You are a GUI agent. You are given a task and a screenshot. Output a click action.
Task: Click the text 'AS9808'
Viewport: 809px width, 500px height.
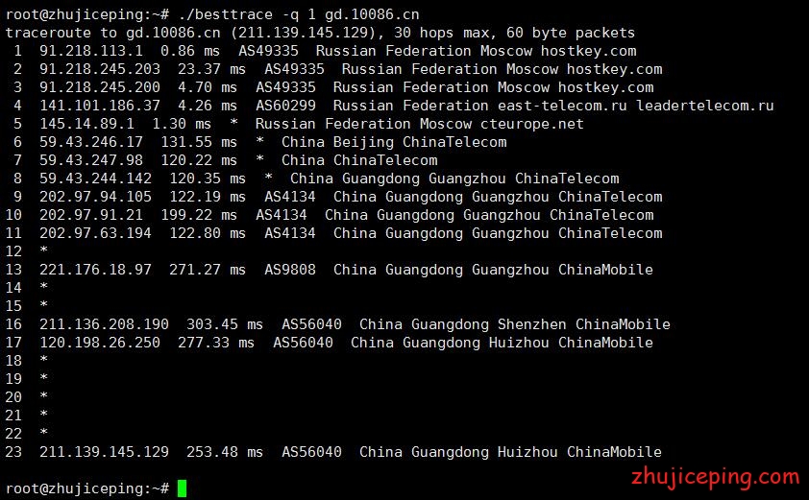(290, 269)
